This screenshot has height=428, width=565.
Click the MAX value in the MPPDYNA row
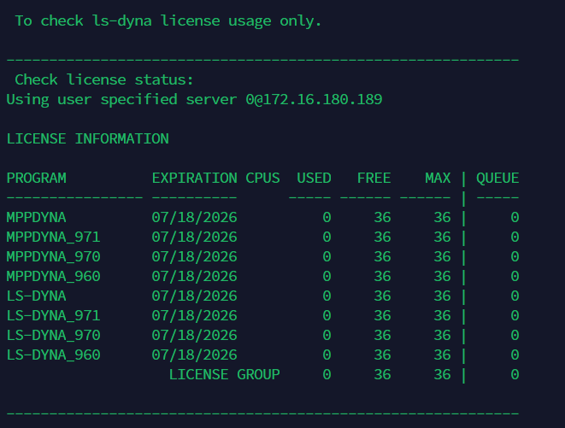point(442,217)
